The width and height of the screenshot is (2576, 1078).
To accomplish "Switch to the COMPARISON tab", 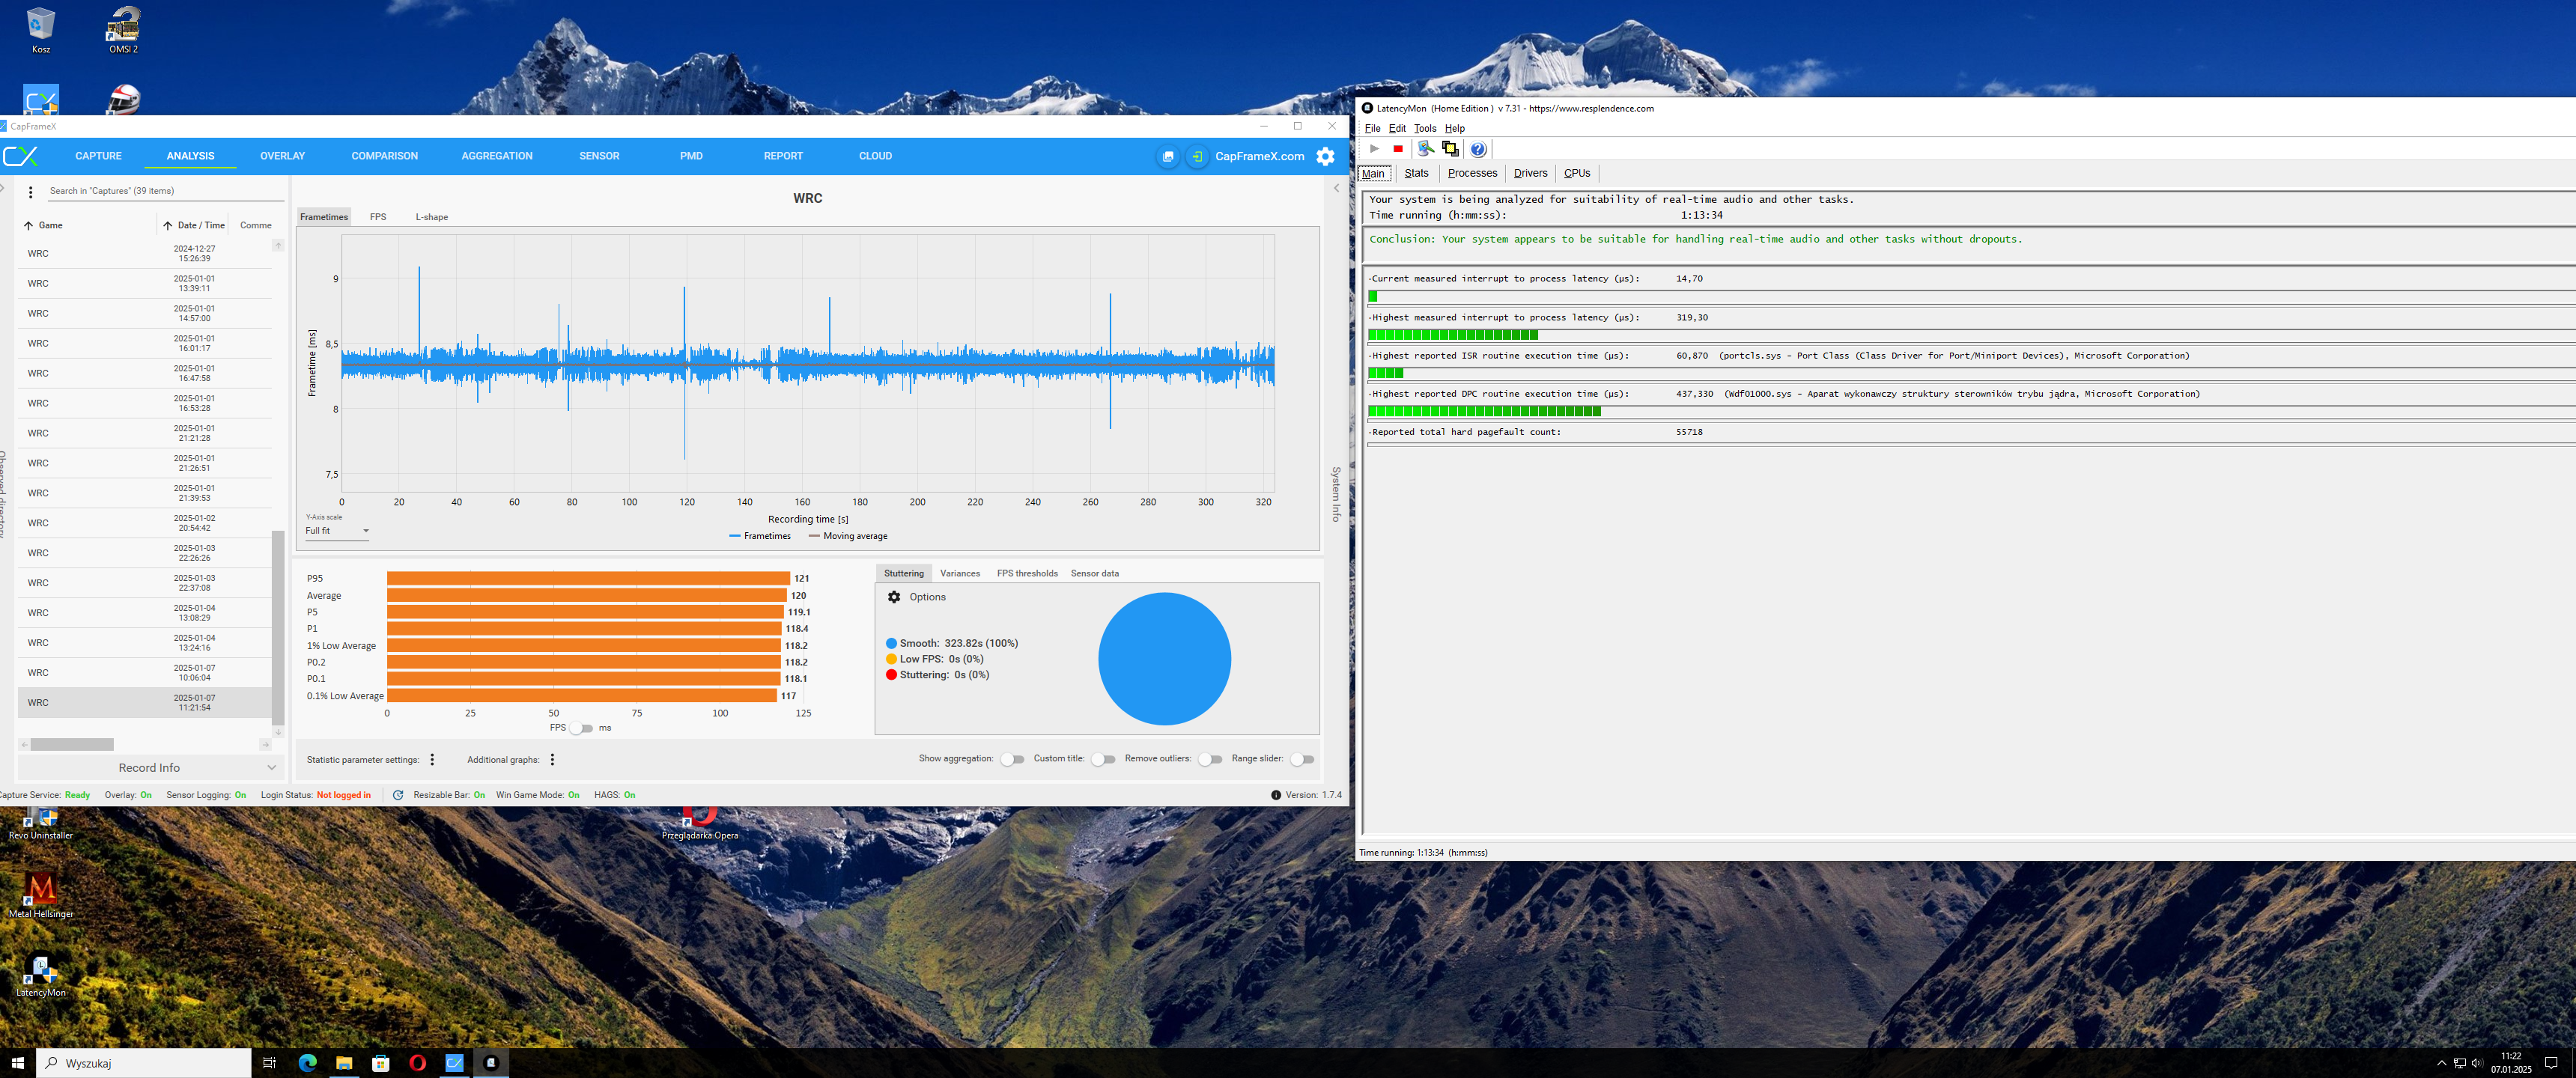I will point(384,156).
